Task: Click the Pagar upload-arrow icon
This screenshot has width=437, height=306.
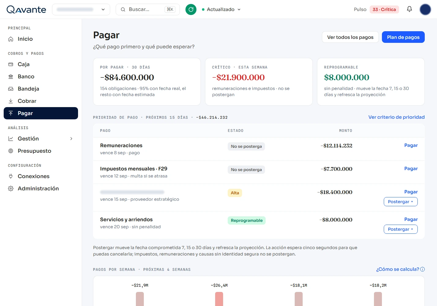Action: (11, 113)
